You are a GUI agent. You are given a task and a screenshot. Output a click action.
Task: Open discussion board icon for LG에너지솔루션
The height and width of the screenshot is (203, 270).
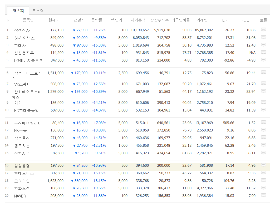(263, 60)
